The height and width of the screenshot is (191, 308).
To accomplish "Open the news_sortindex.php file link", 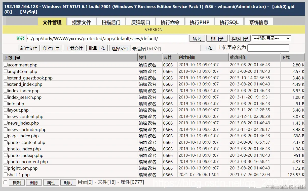I will click(27, 130).
